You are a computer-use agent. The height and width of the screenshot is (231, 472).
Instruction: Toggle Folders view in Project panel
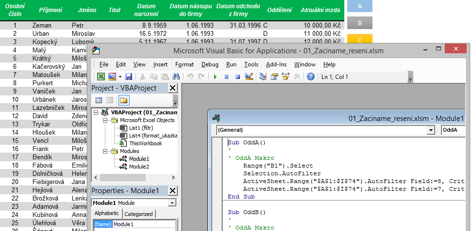(x=124, y=100)
